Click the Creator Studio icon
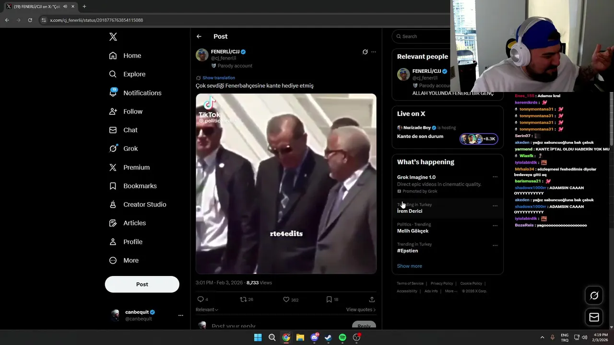This screenshot has width=614, height=345. tap(113, 205)
